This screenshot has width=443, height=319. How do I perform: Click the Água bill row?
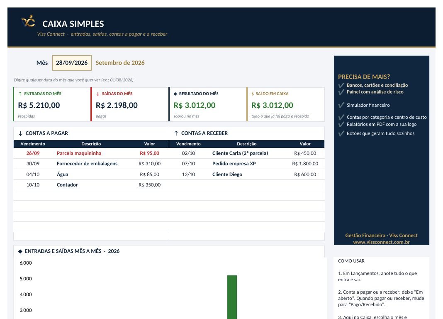pos(91,174)
